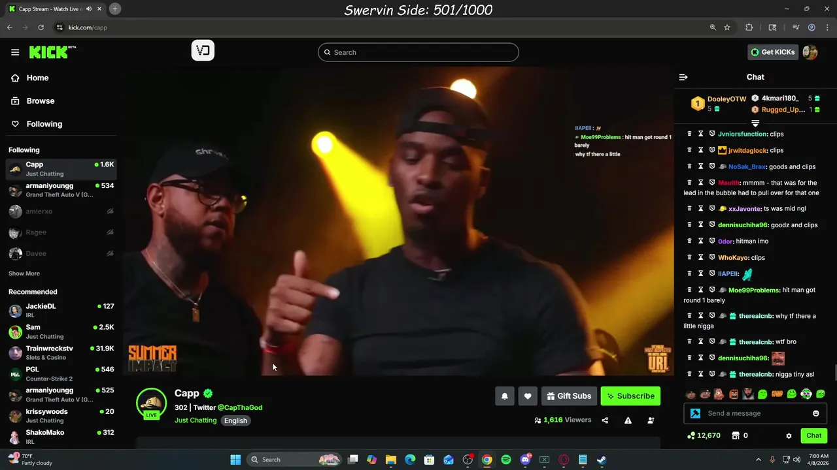Open DooleyOTW's name on the leaderboard
The height and width of the screenshot is (470, 837).
pyautogui.click(x=726, y=99)
